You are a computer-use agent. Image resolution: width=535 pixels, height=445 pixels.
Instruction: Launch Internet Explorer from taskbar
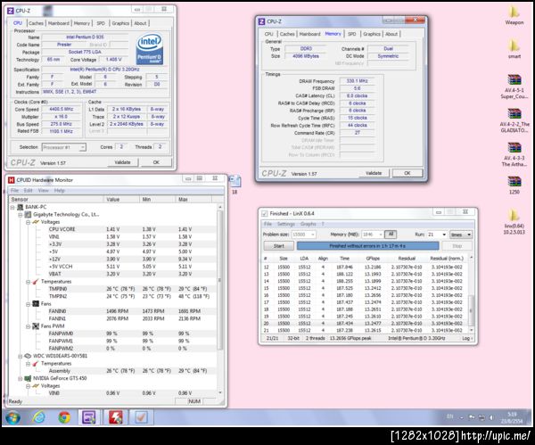[39, 417]
